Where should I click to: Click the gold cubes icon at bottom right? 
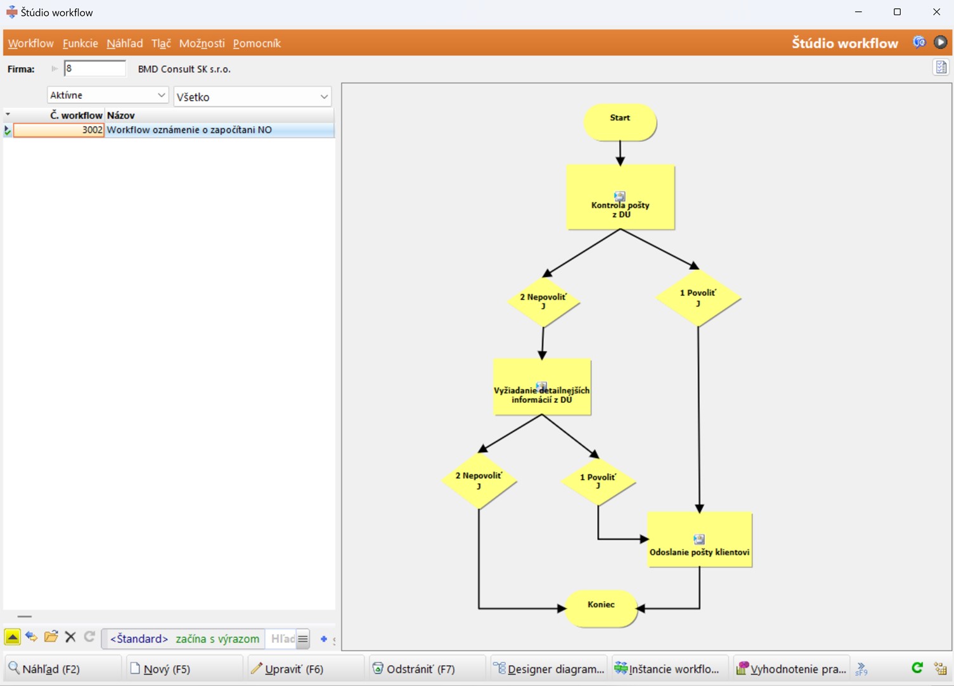point(941,668)
